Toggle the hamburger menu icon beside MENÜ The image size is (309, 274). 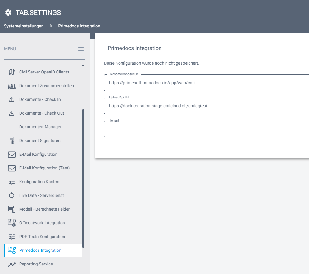81,49
